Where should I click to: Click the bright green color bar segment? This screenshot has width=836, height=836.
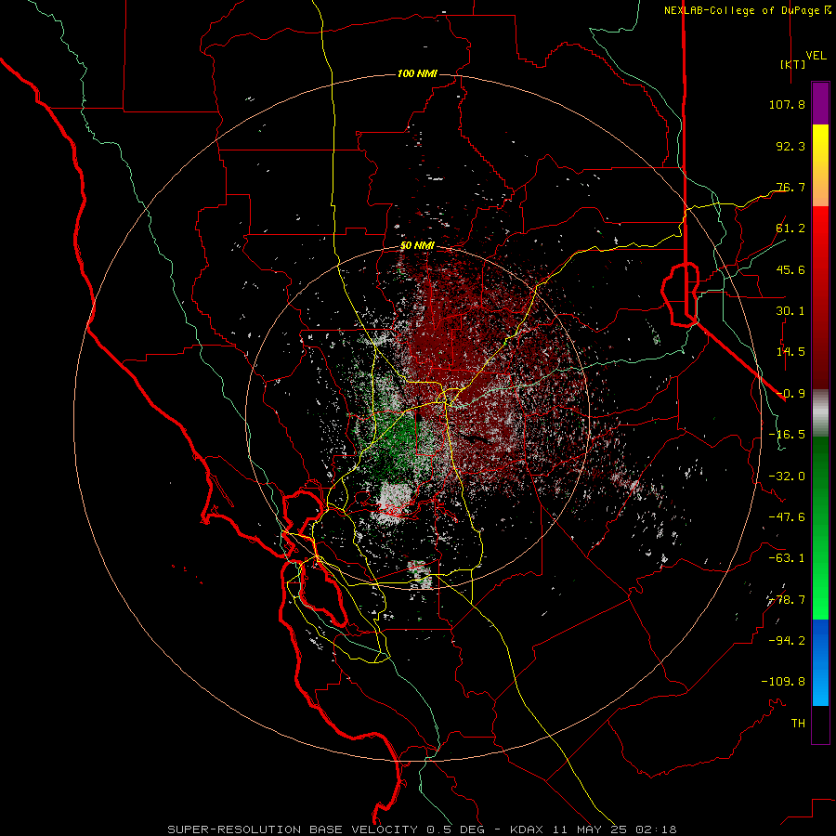point(820,528)
